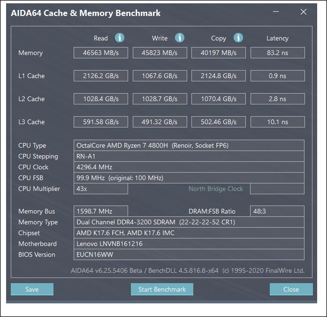Select L1 Cache latency 0.9 ns
The image size is (327, 317).
pyautogui.click(x=277, y=76)
